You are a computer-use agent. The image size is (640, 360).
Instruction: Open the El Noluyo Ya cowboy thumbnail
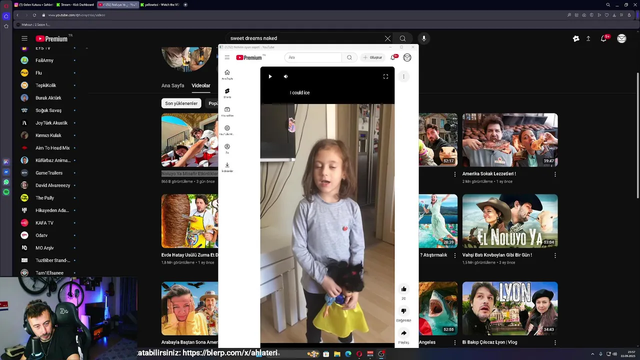pyautogui.click(x=510, y=221)
